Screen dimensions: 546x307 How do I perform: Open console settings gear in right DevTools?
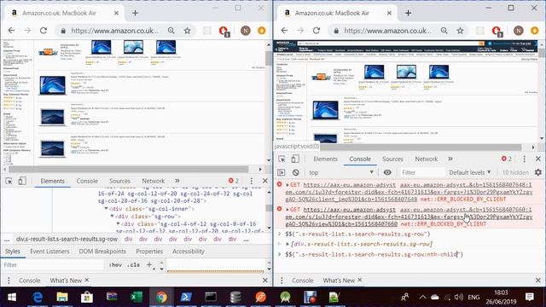point(538,172)
